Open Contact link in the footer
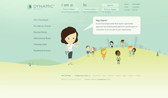The image size is (168, 98). [138, 76]
